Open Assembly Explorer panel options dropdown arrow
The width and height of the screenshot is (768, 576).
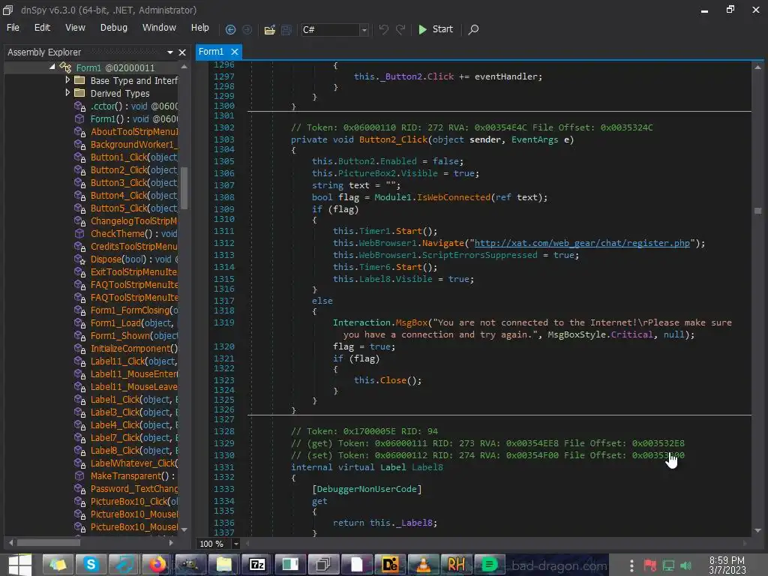(170, 52)
